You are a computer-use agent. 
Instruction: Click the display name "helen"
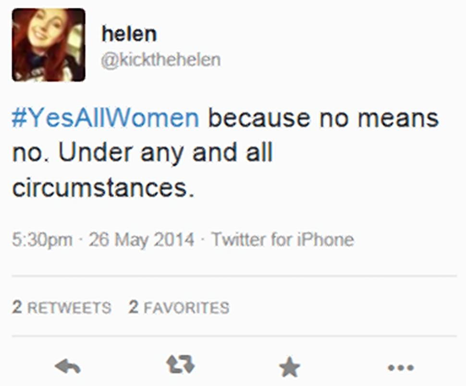click(x=129, y=35)
